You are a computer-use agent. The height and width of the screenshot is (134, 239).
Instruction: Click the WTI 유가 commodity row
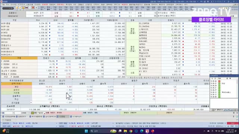click(x=188, y=71)
